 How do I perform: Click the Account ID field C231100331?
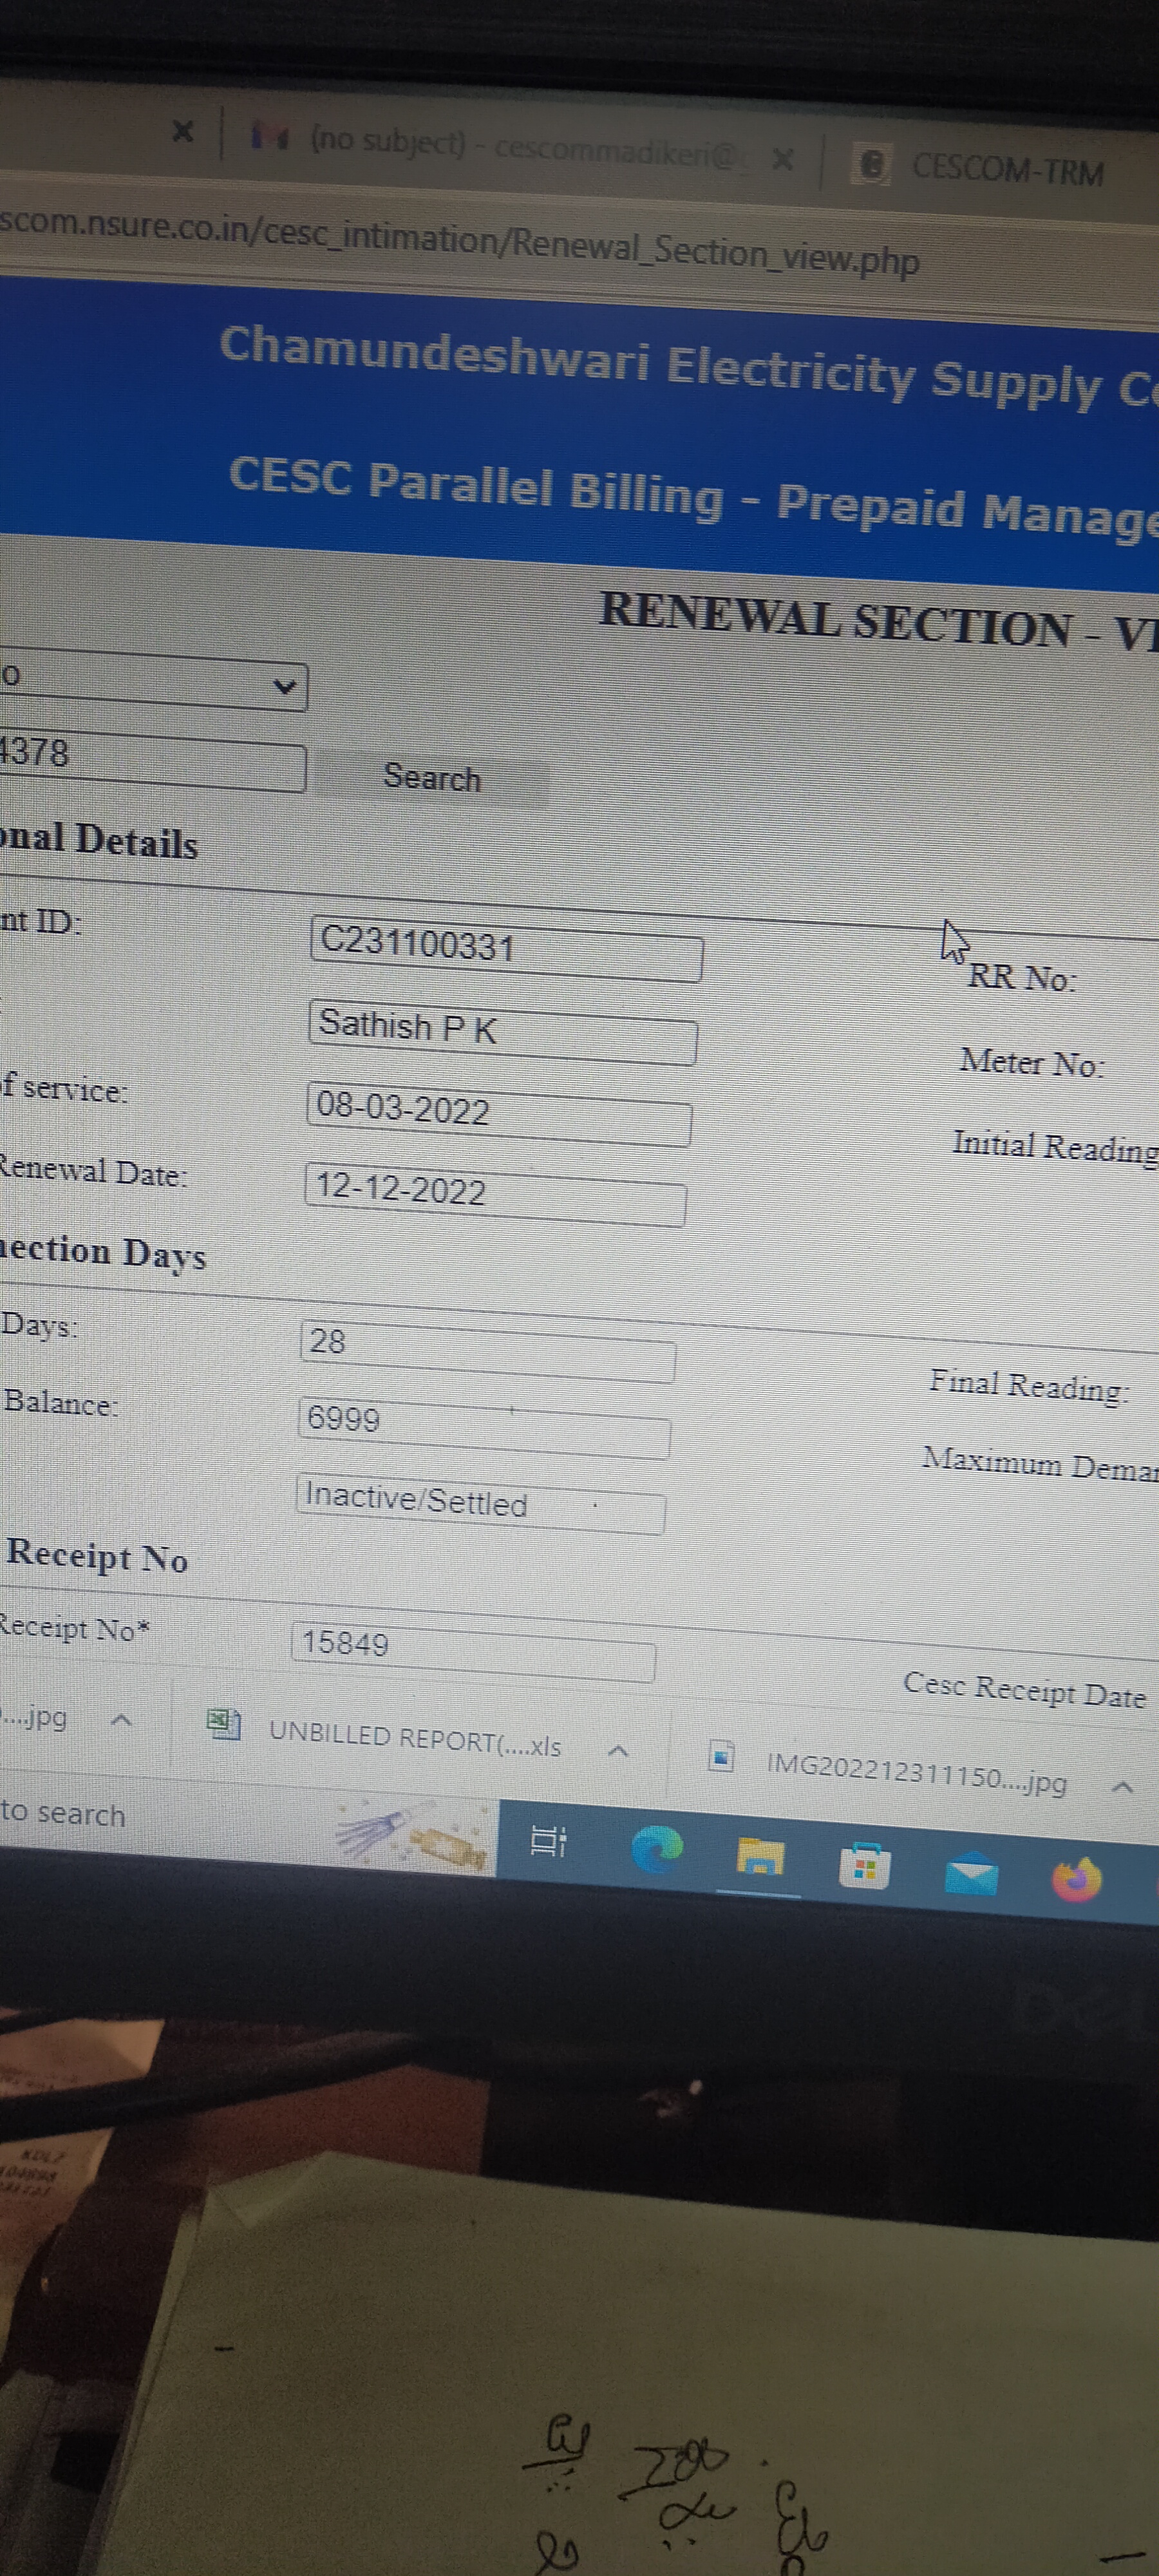click(506, 949)
